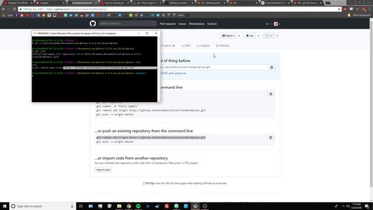This screenshot has width=373, height=210.
Task: Open the Watch repository dropdown
Action: tap(228, 36)
